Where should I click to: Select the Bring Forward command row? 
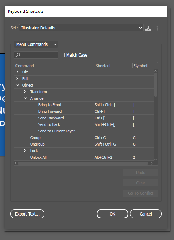tap(84, 111)
